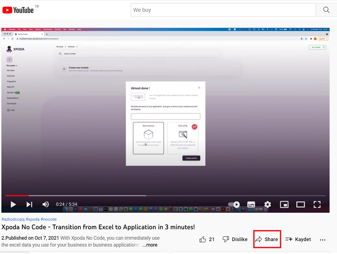Click Create and Go in the dialog
Viewport: 337px width, 254px height.
191,158
